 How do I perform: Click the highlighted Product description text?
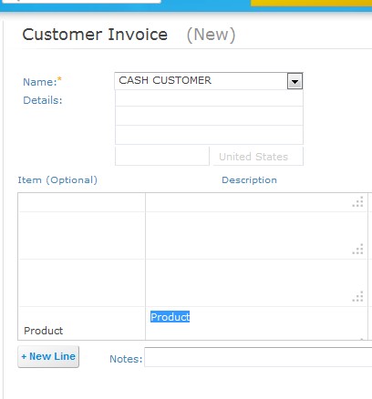[170, 317]
